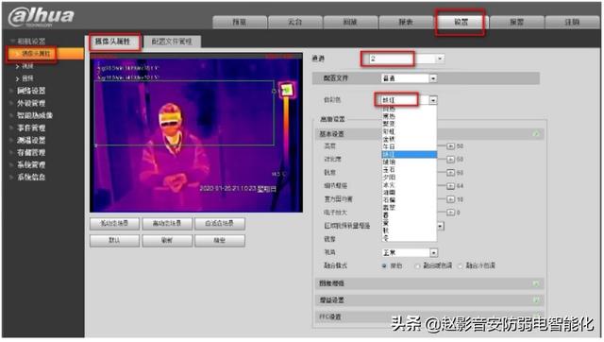This screenshot has width=604, height=342.
Task: Open the 云台 (PTZ) top tab
Action: [295, 22]
